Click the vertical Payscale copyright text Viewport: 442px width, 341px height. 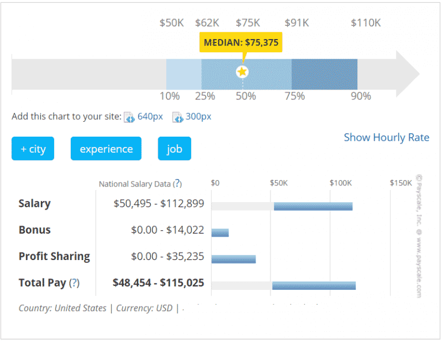[418, 235]
